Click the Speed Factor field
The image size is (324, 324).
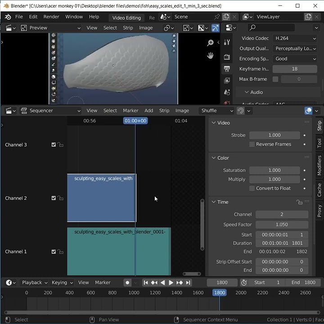click(282, 225)
